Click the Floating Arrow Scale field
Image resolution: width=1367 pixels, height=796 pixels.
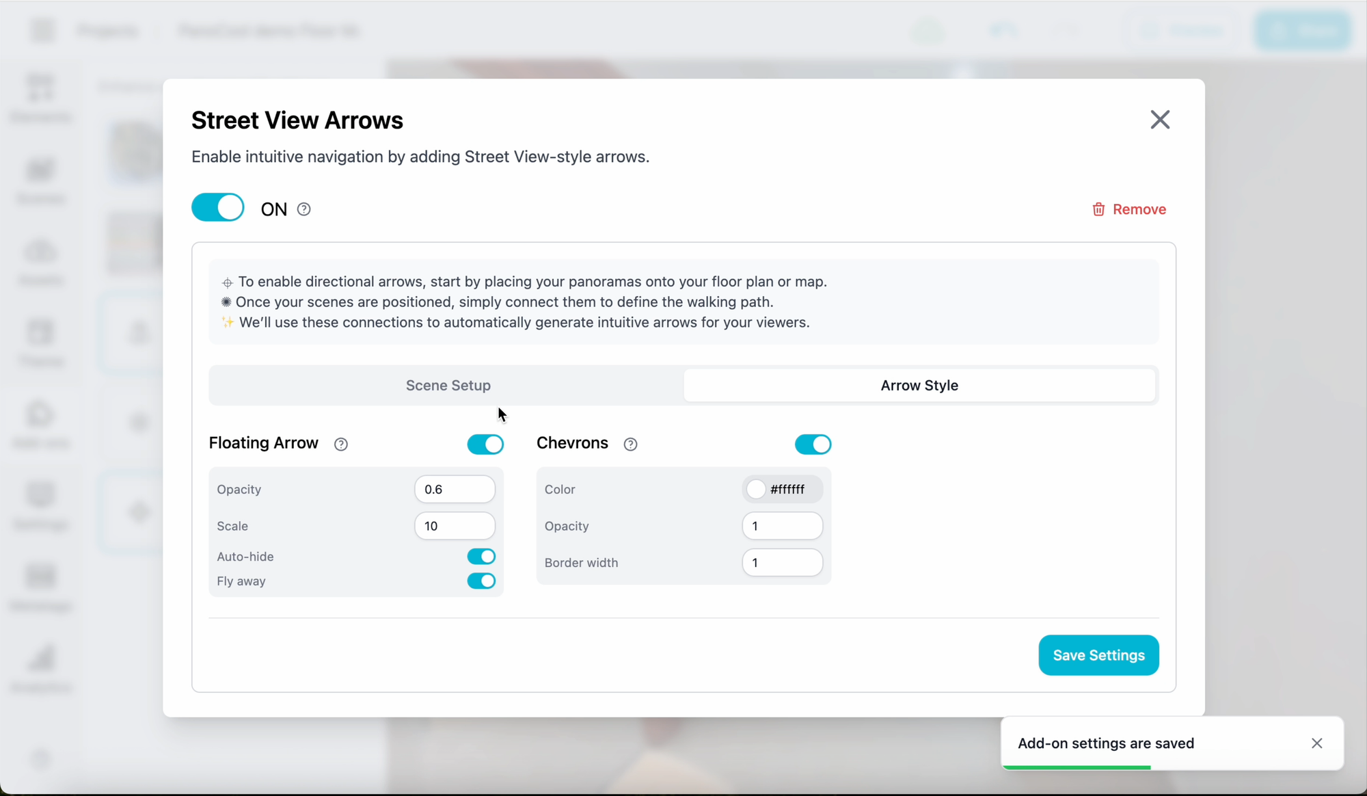455,526
